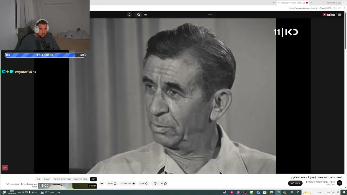The image size is (347, 195).
Task: Open the YouTube hamburger guide menu
Action: click(x=339, y=15)
